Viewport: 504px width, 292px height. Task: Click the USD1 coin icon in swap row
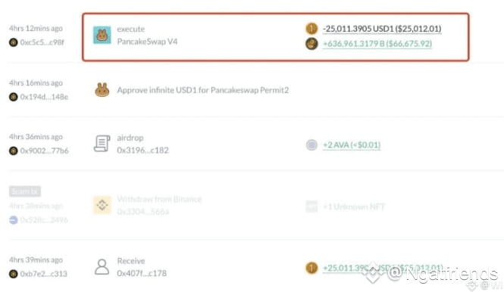click(x=311, y=29)
